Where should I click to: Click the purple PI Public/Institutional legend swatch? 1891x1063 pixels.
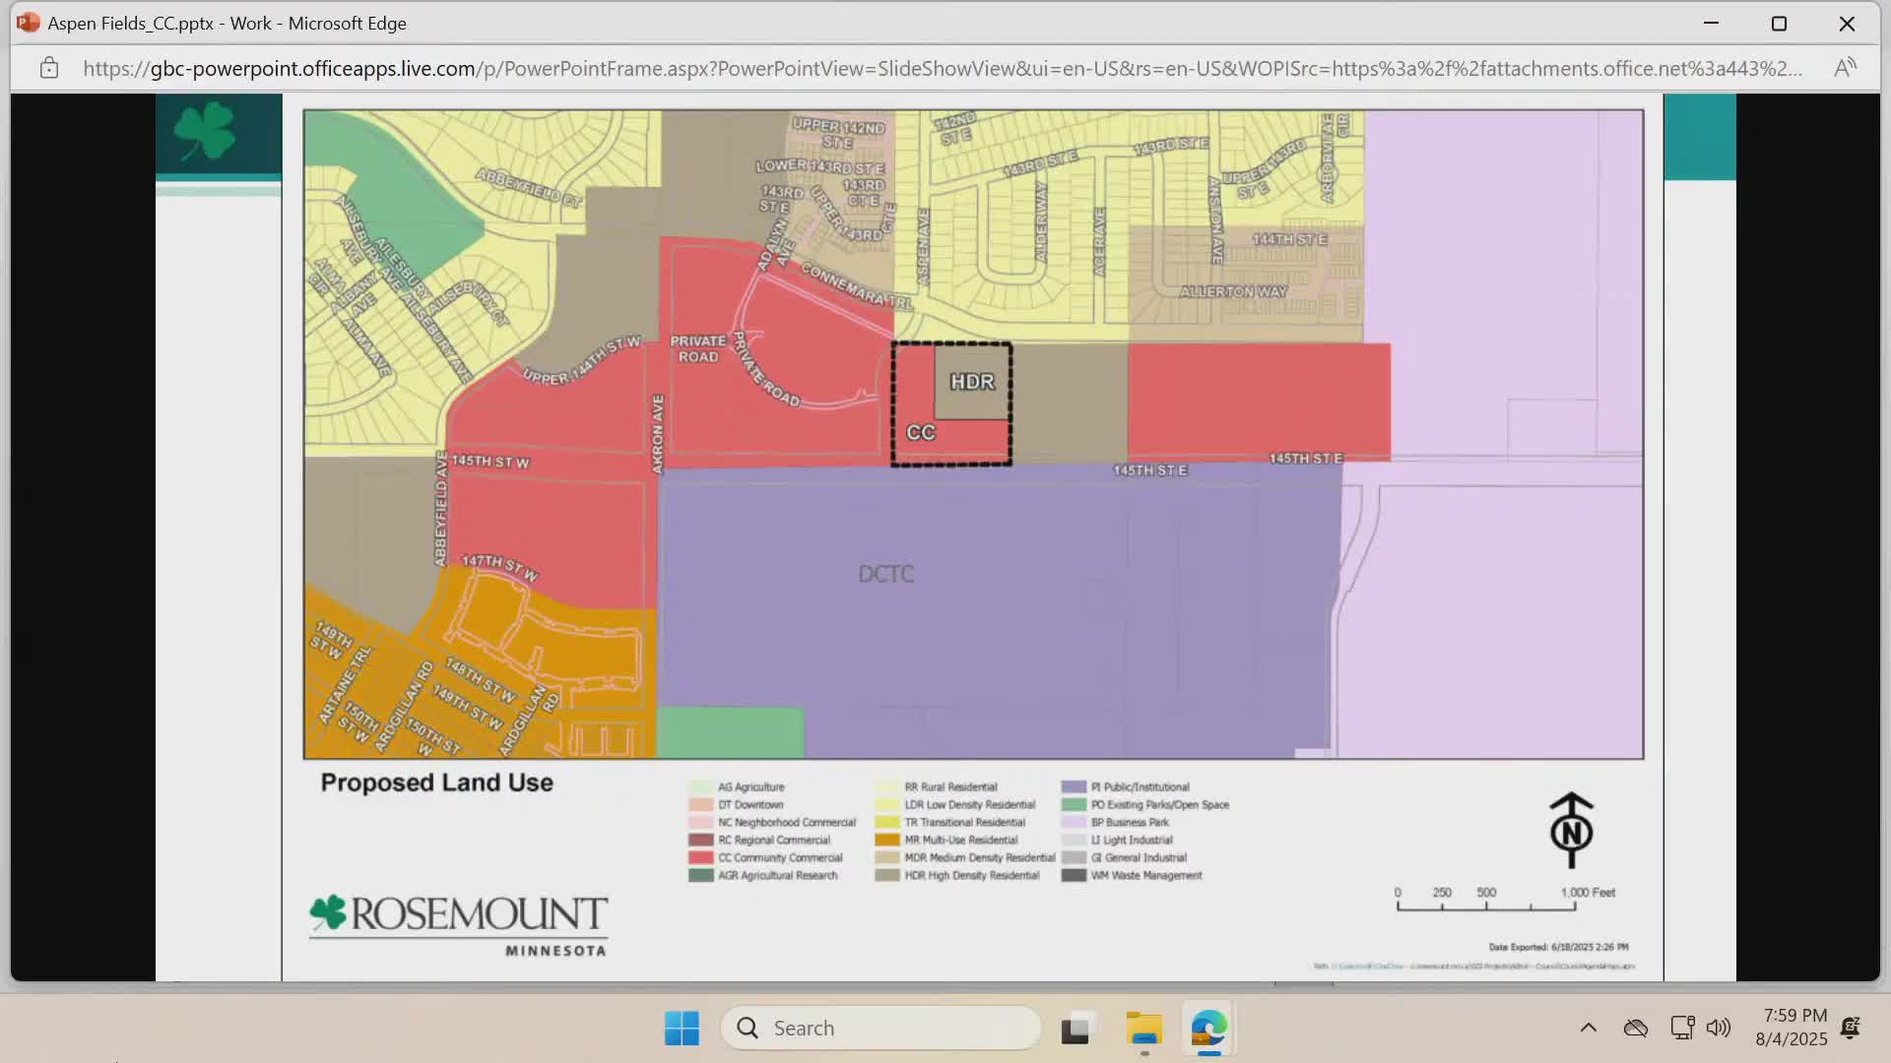coord(1074,787)
